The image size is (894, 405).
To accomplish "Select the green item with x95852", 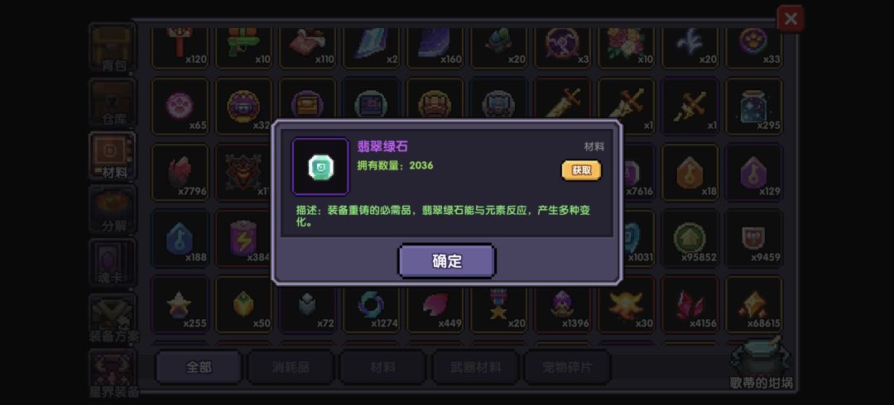I will click(690, 238).
